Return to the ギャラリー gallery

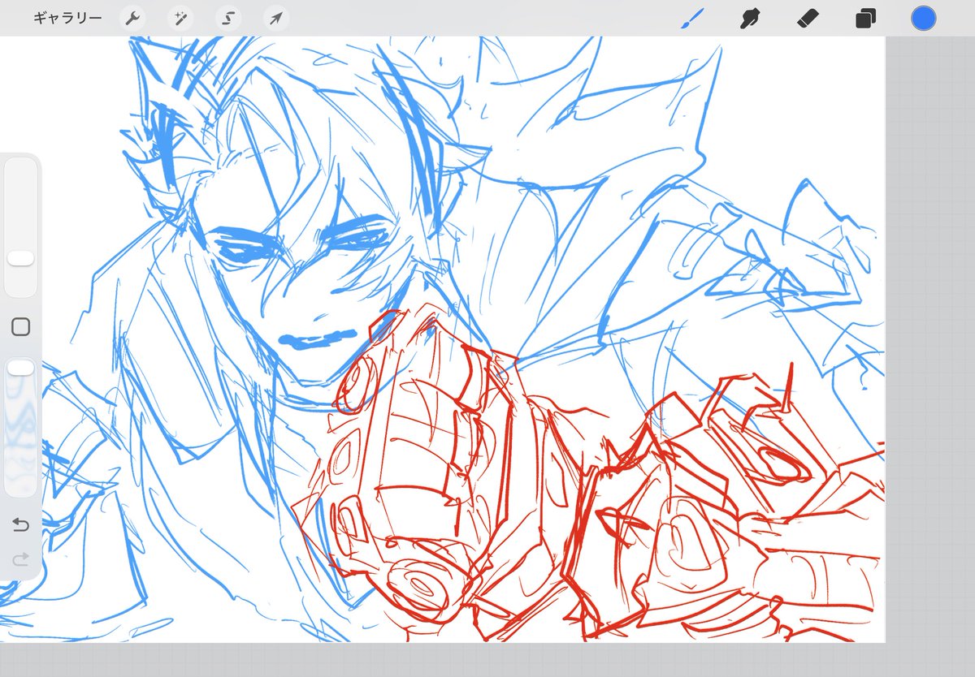pyautogui.click(x=67, y=18)
